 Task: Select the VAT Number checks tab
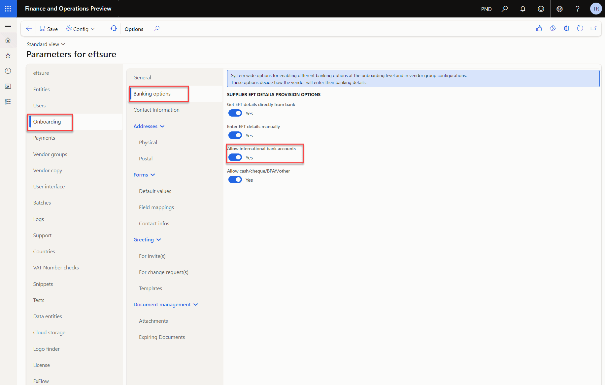click(75, 268)
